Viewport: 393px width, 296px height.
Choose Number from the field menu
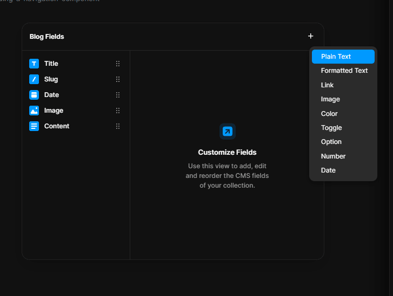pyautogui.click(x=333, y=156)
